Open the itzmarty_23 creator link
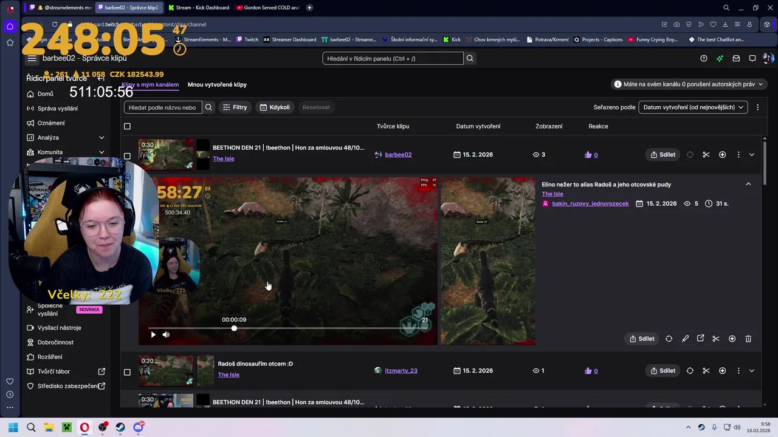The image size is (778, 437). [x=401, y=371]
